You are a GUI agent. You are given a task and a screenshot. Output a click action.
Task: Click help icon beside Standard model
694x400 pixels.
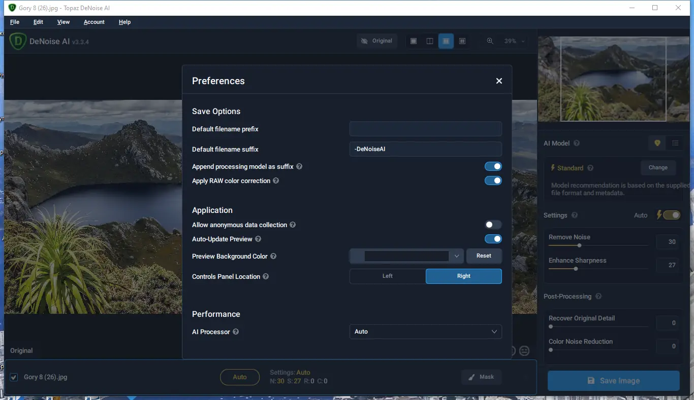pos(590,168)
